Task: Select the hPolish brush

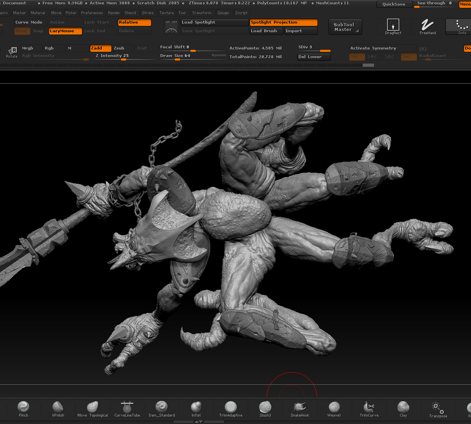Action: click(x=58, y=409)
